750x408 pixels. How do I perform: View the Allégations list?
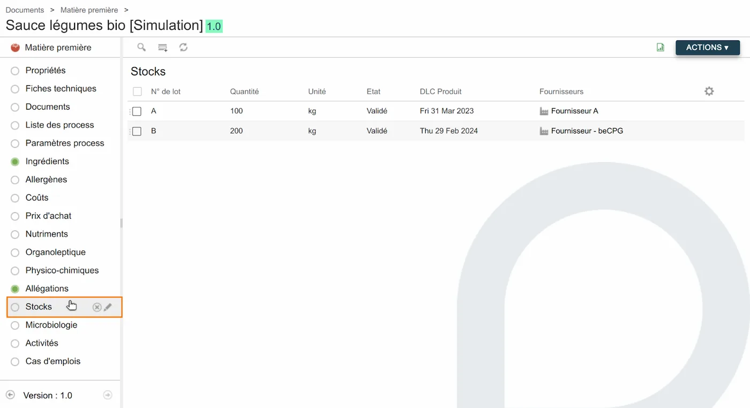point(47,289)
